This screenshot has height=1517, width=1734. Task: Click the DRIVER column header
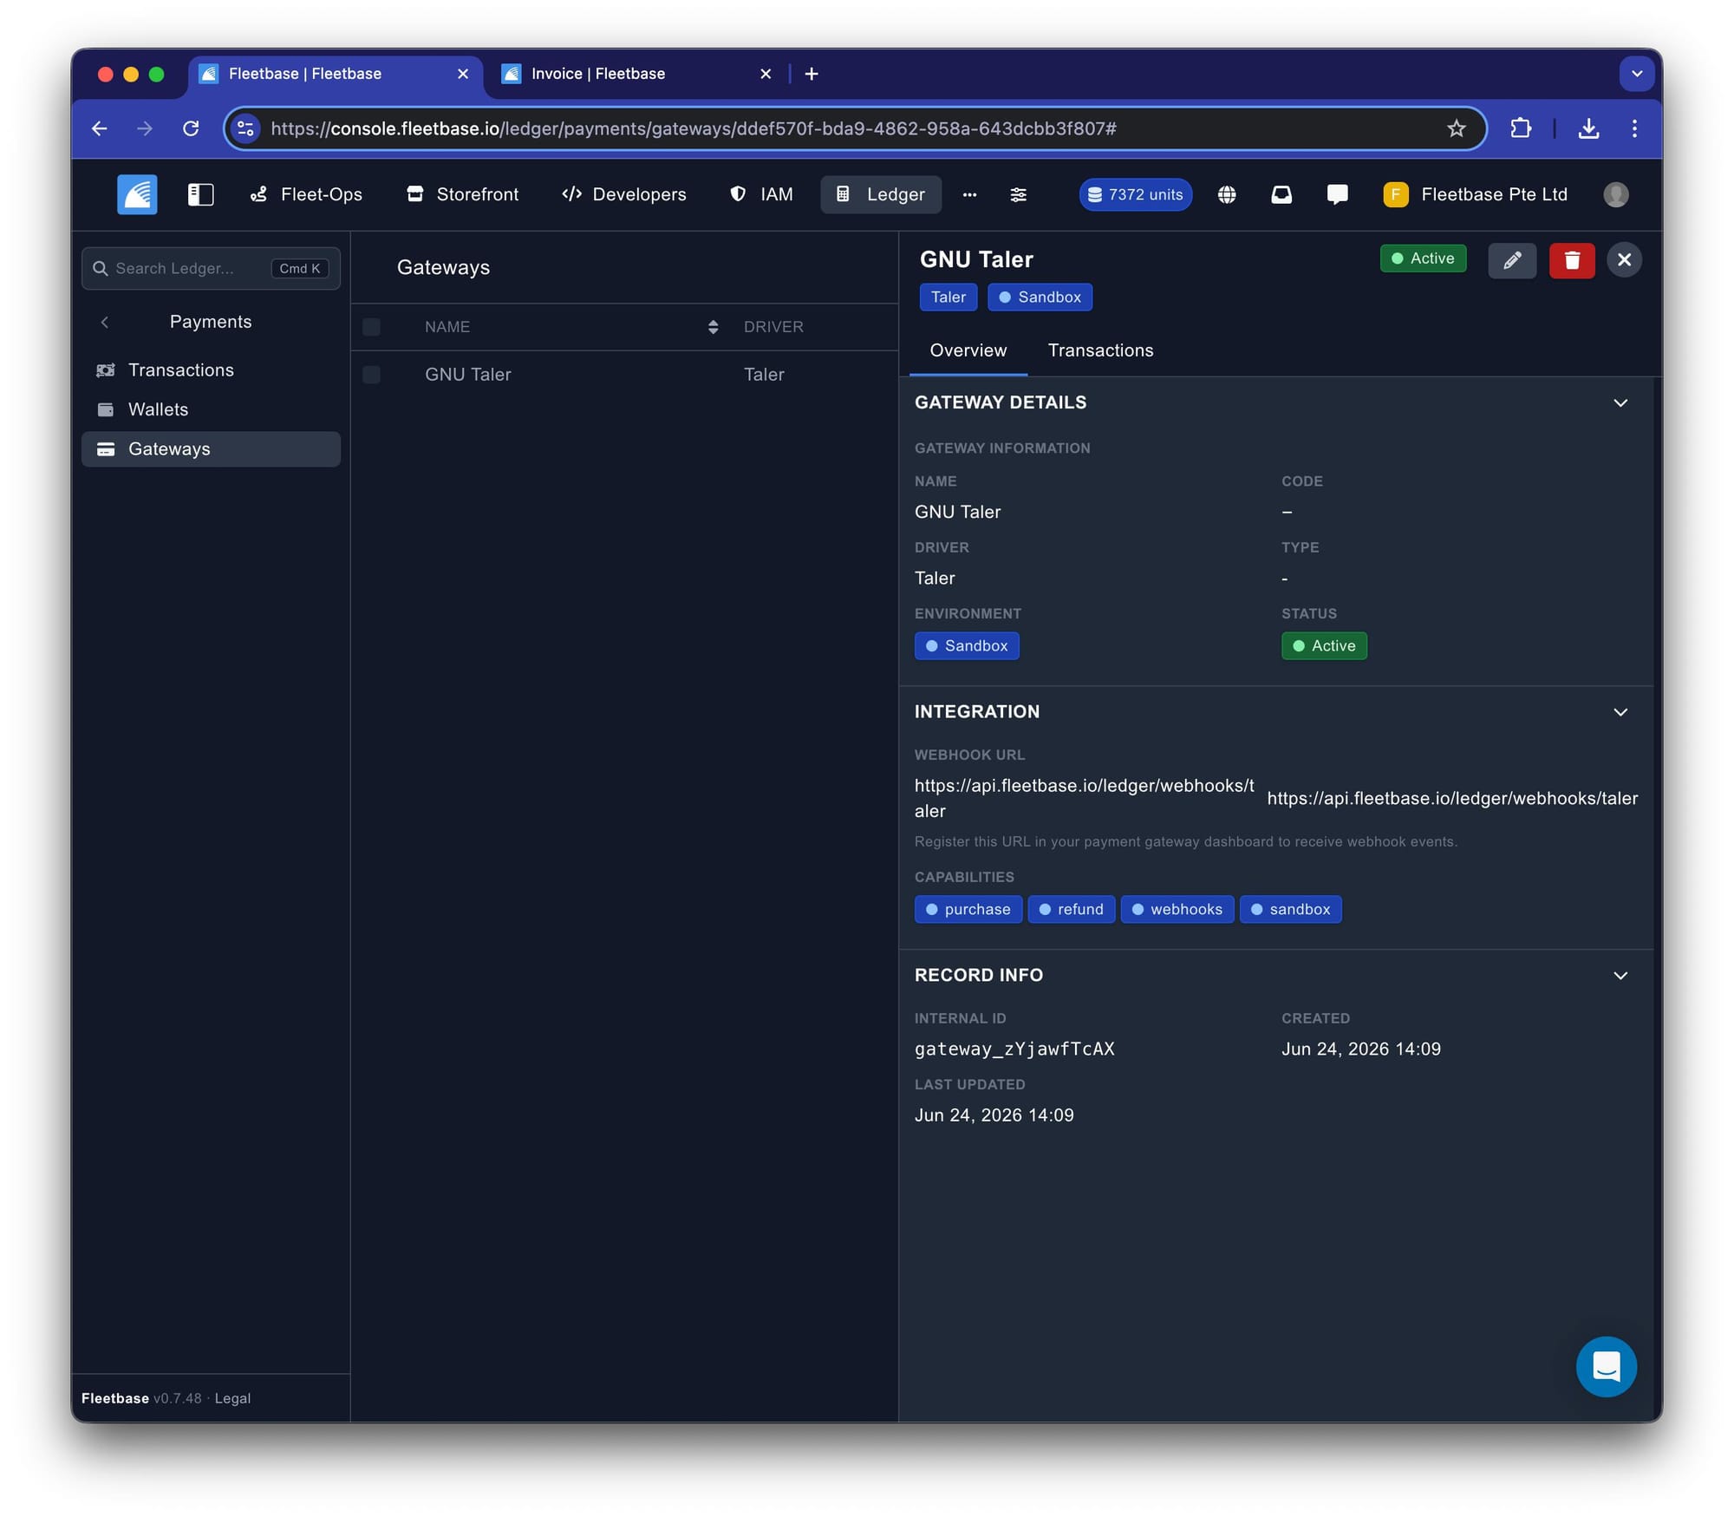tap(773, 327)
